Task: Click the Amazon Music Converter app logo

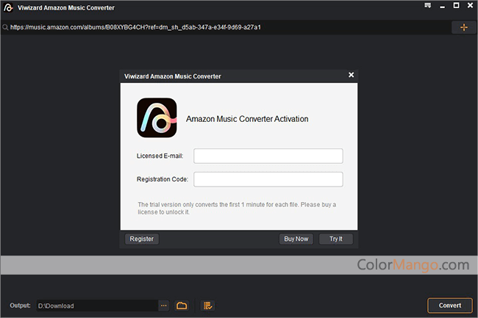Action: (157, 118)
